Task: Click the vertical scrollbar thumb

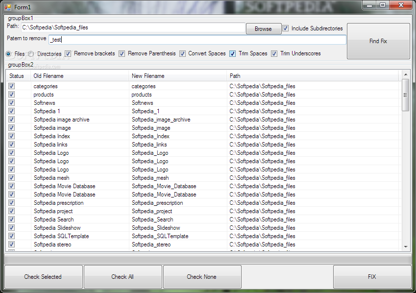Action: click(x=406, y=95)
